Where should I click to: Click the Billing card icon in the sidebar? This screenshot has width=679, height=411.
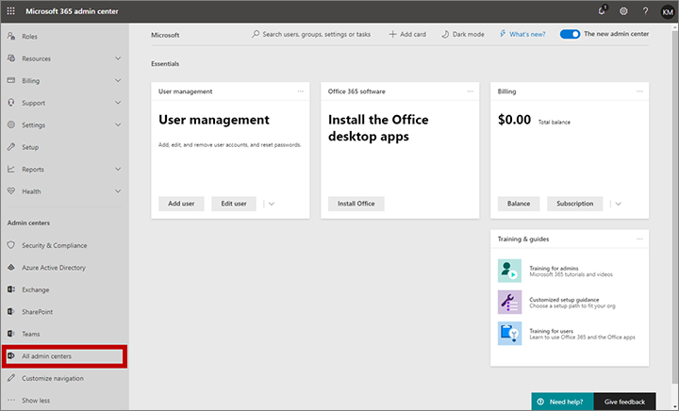[x=11, y=80]
